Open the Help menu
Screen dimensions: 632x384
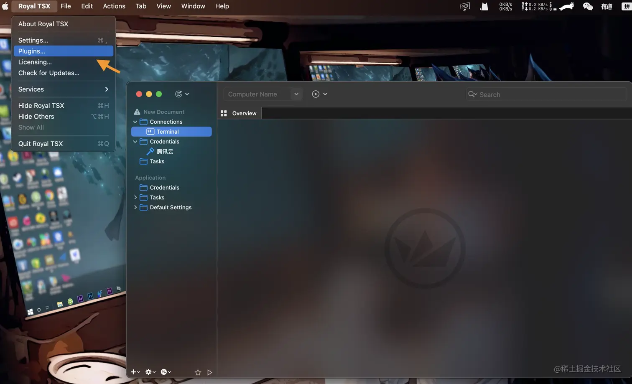click(222, 6)
